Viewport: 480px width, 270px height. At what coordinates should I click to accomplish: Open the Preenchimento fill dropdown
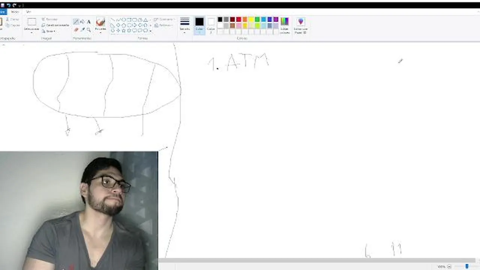[x=164, y=25]
